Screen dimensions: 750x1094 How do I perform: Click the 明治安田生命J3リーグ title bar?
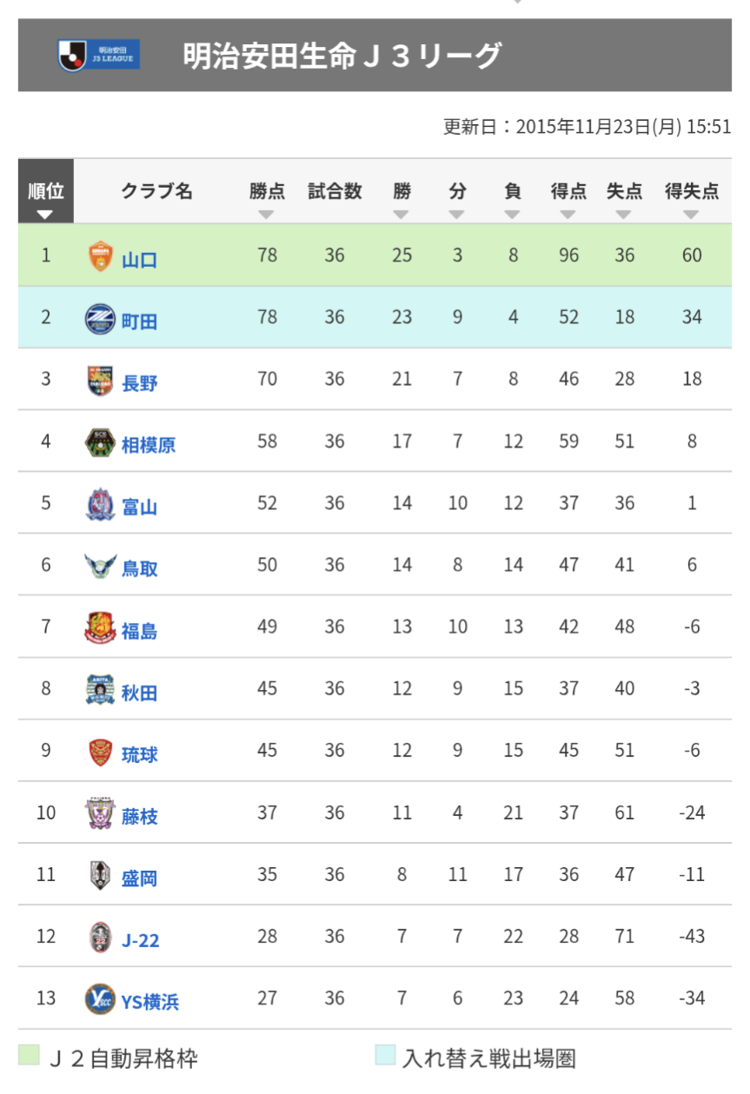pos(375,56)
